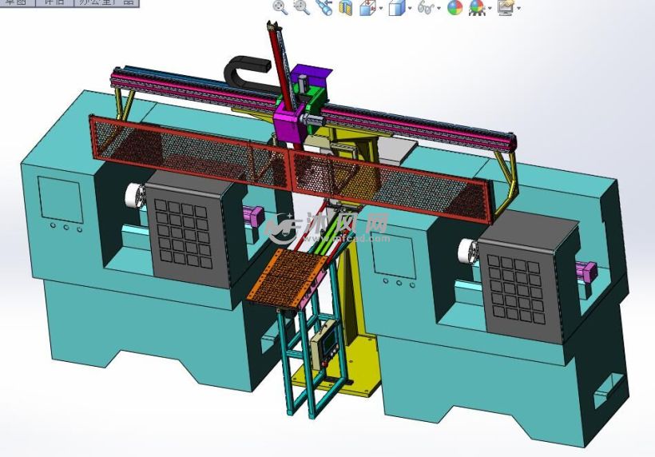Screen dimensions: 655x457
Task: Expand the Display Style dropdown arrow
Action: coord(410,9)
